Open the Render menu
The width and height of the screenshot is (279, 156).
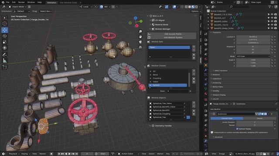tap(21, 2)
